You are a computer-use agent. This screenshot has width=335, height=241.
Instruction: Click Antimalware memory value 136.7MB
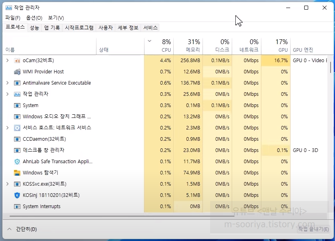[x=191, y=83]
